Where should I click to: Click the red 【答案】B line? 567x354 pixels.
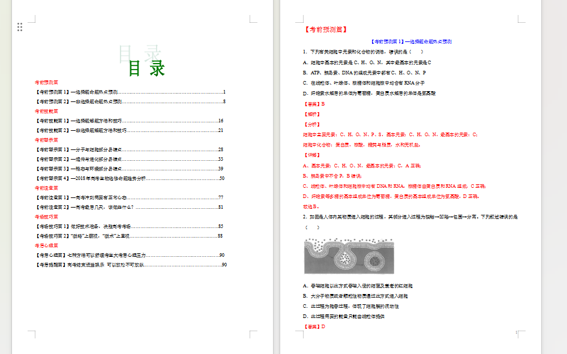(x=314, y=104)
